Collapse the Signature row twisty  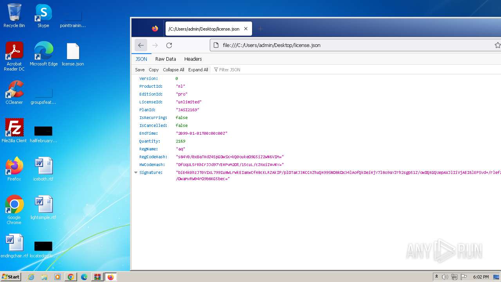pyautogui.click(x=136, y=172)
